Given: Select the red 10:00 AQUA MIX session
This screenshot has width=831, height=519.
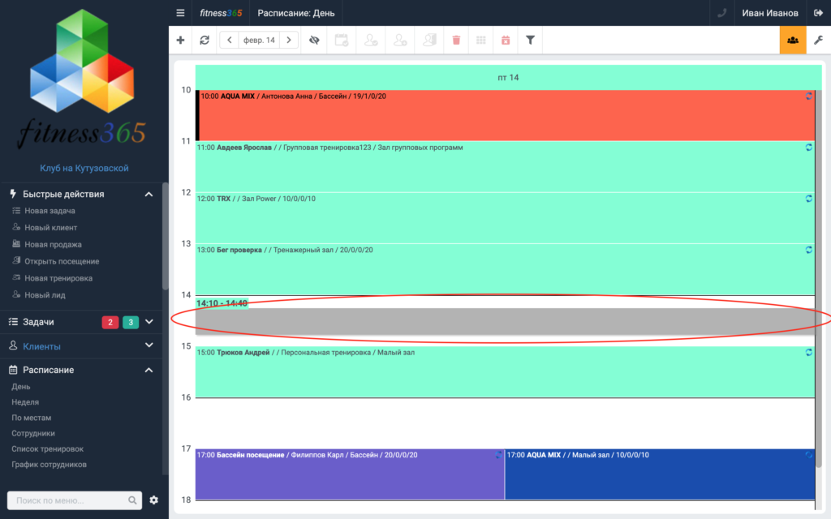Looking at the screenshot, I should tap(505, 115).
